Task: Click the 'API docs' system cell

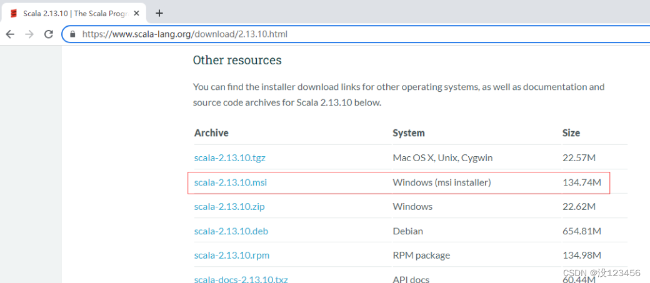Action: click(x=411, y=279)
